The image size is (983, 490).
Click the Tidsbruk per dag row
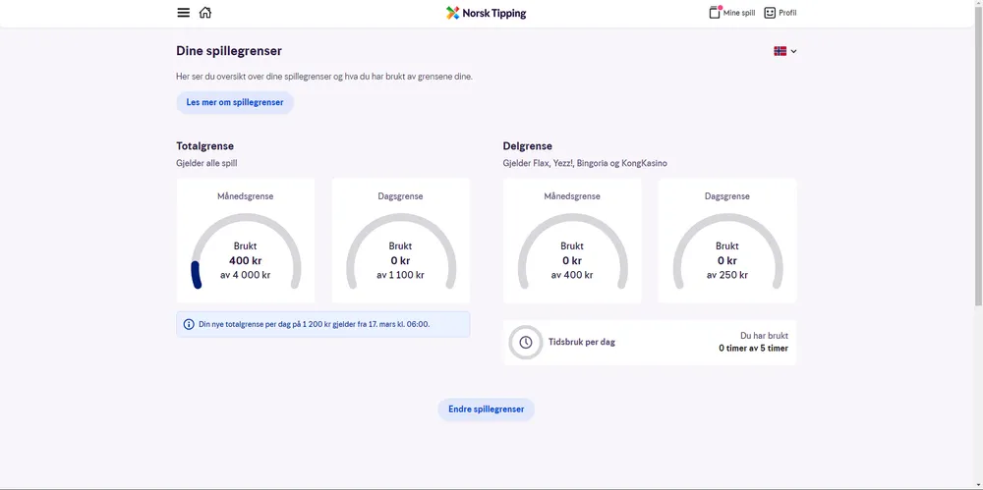click(x=650, y=343)
